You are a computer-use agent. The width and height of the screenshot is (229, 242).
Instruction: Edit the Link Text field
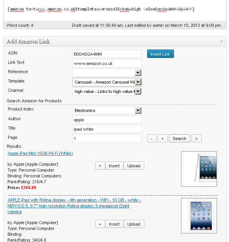[107, 63]
